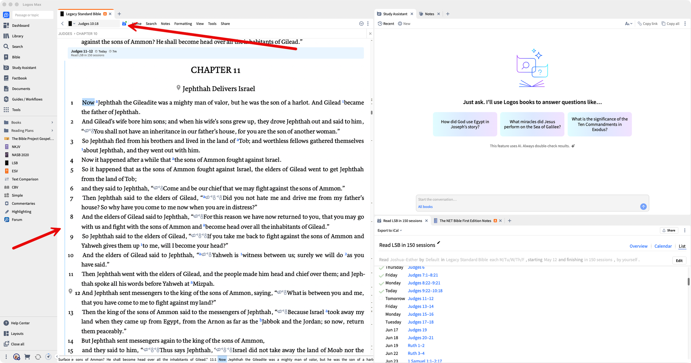Screen dimensions: 691x363
Task: Click the reading plan list scrollbar
Action: coord(689,282)
